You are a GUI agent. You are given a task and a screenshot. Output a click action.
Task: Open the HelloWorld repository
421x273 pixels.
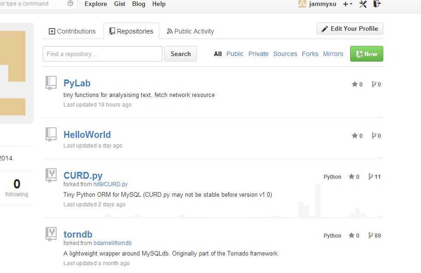[x=87, y=135]
